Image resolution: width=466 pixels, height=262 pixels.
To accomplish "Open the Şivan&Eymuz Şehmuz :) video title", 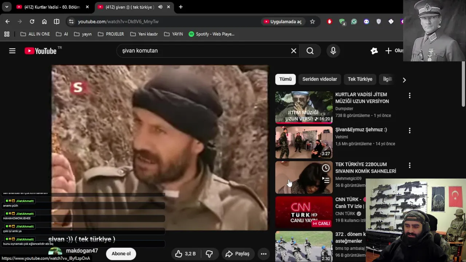I will coord(361,130).
